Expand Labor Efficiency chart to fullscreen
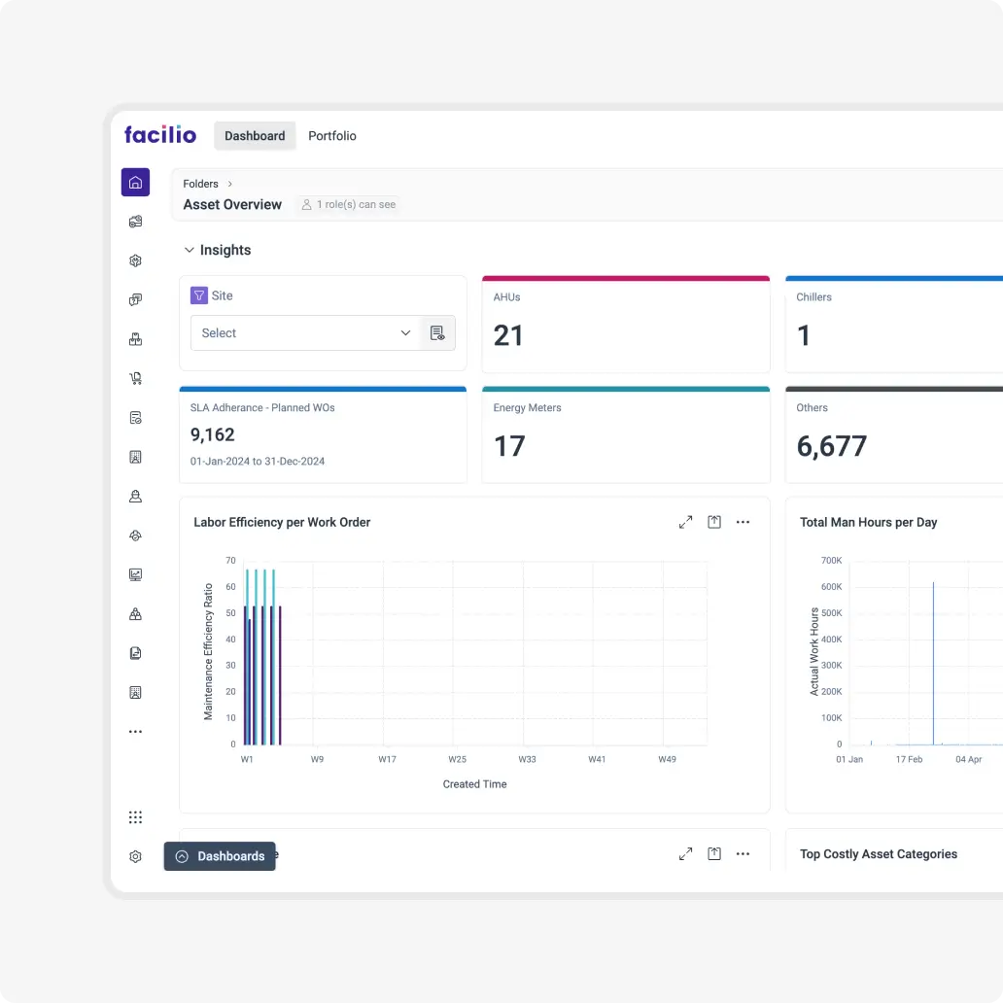This screenshot has height=1003, width=1003. pyautogui.click(x=685, y=522)
